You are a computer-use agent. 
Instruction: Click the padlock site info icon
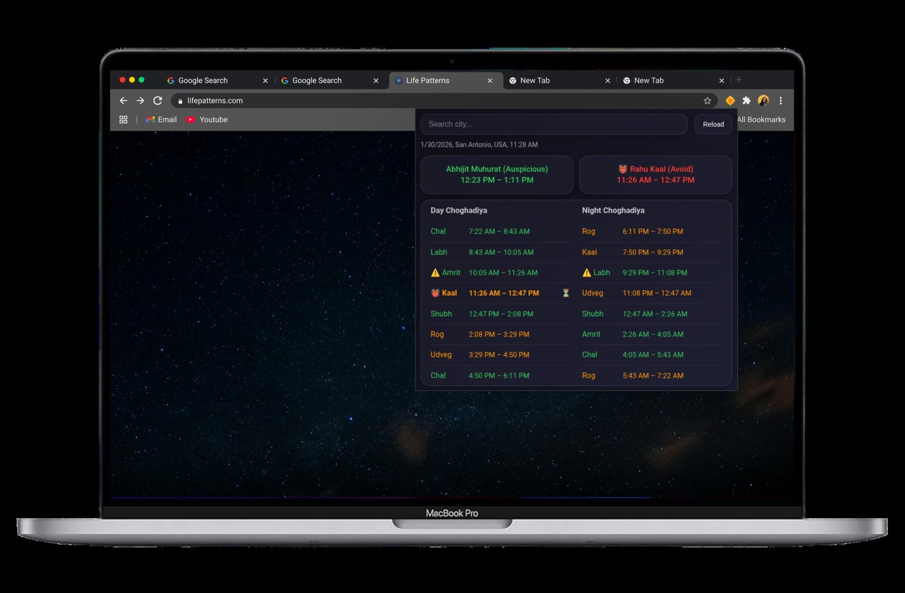[x=180, y=101]
